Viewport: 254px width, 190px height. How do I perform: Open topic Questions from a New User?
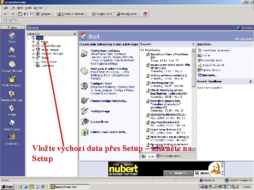[x=169, y=56]
